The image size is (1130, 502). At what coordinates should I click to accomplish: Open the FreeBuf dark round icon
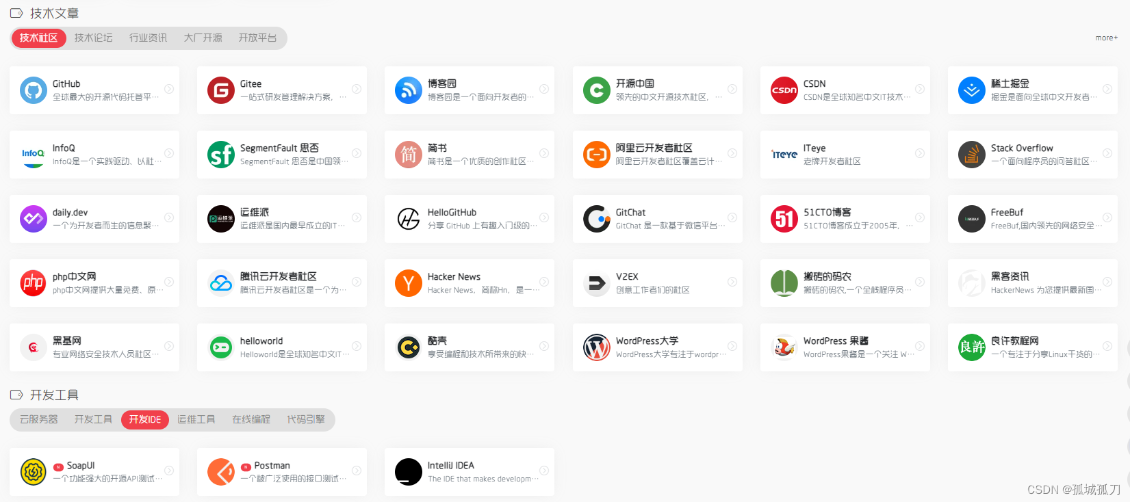[x=971, y=219]
